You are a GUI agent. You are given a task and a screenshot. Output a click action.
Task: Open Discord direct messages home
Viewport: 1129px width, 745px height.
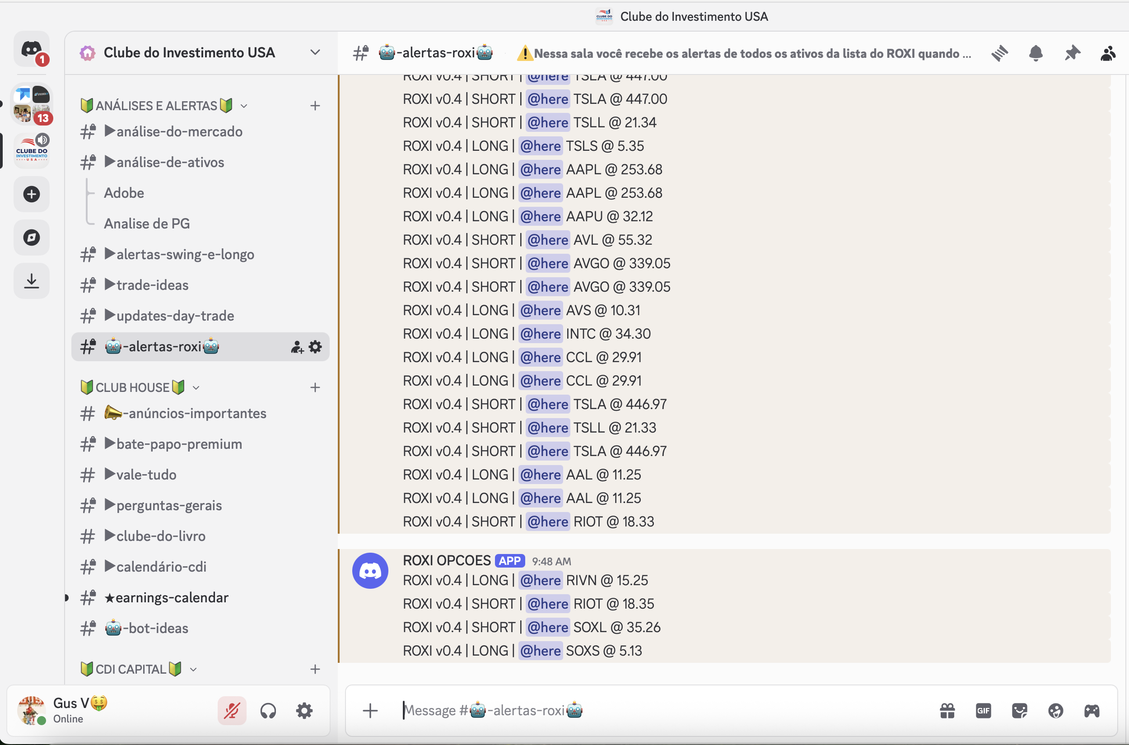pyautogui.click(x=31, y=49)
